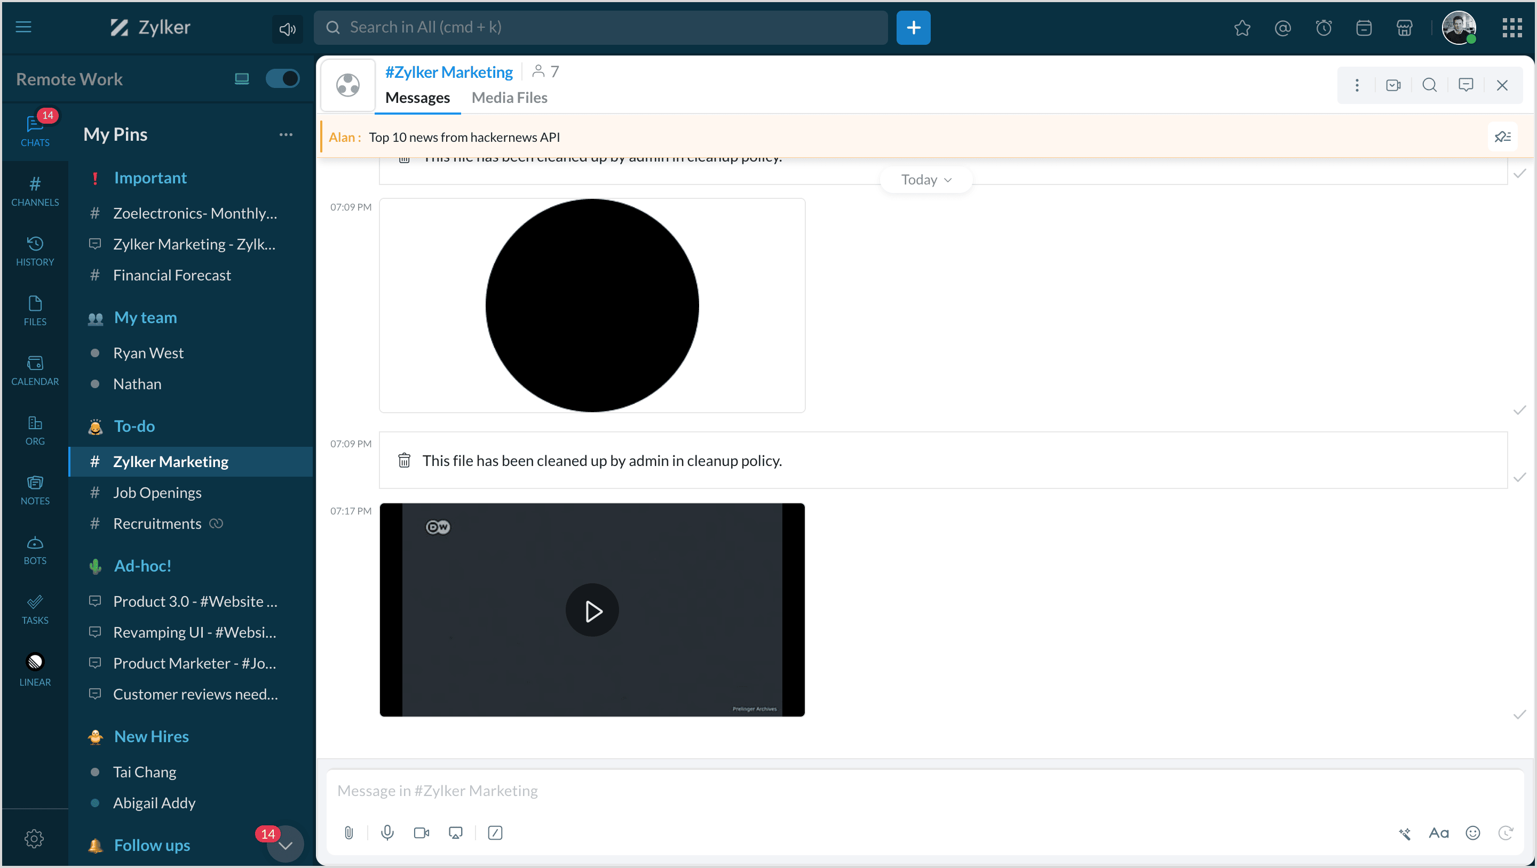Open Chats in left sidebar
1537x868 pixels.
tap(35, 131)
